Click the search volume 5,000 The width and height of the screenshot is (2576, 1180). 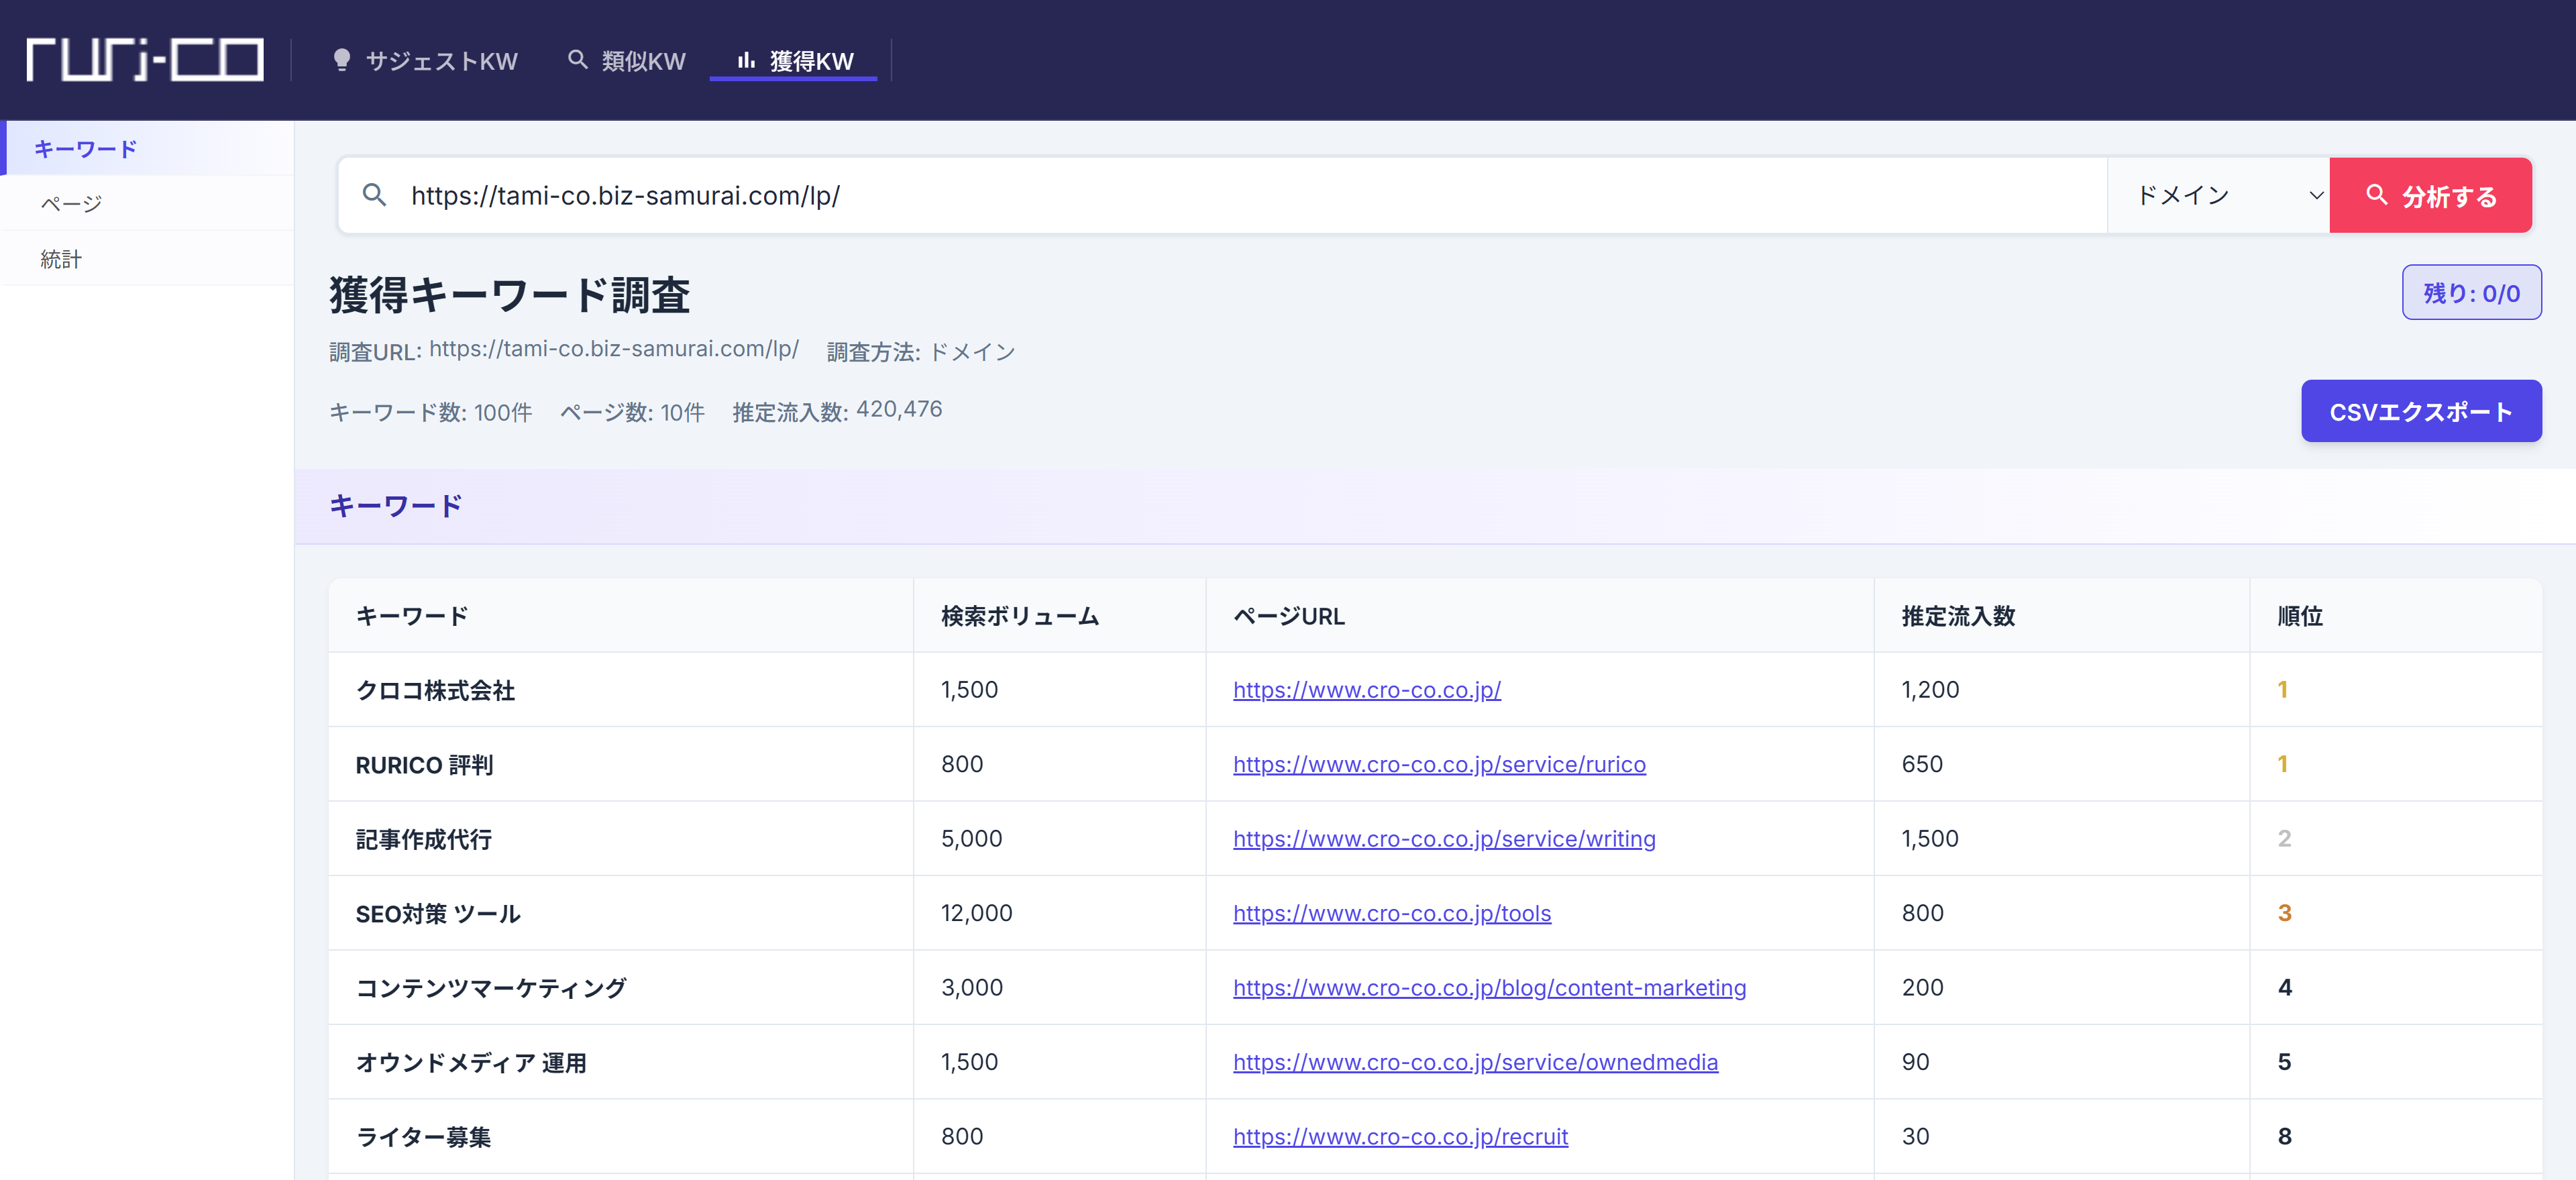(971, 839)
